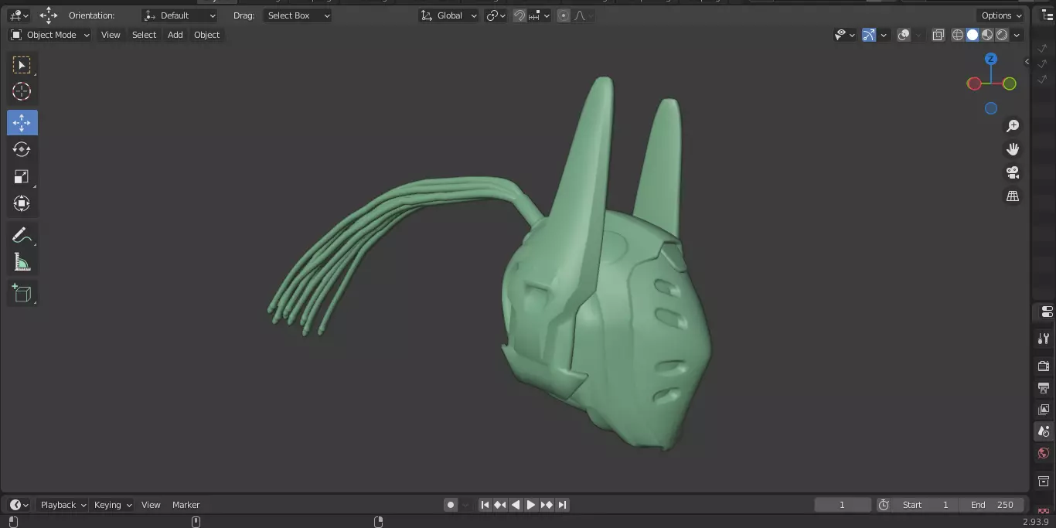Switch to wireframe viewport shading
Viewport: 1056px width, 528px height.
coord(958,35)
